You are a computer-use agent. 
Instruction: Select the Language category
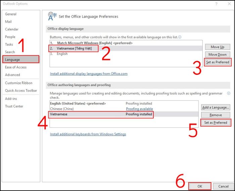[x=21, y=59]
